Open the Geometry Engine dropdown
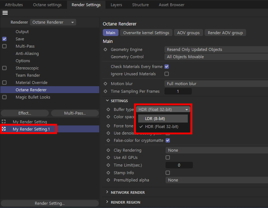Image resolution: width=268 pixels, height=208 pixels. pos(216,49)
